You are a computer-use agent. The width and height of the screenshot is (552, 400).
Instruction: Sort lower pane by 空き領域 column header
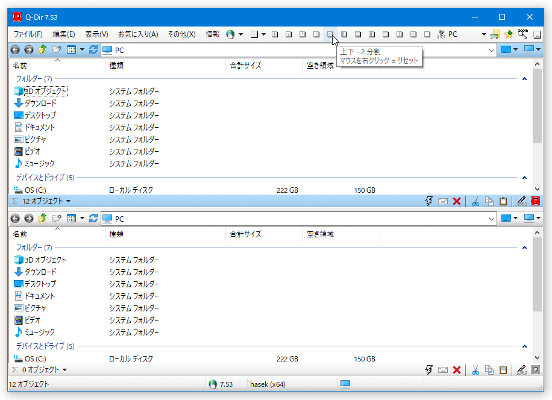tap(342, 234)
